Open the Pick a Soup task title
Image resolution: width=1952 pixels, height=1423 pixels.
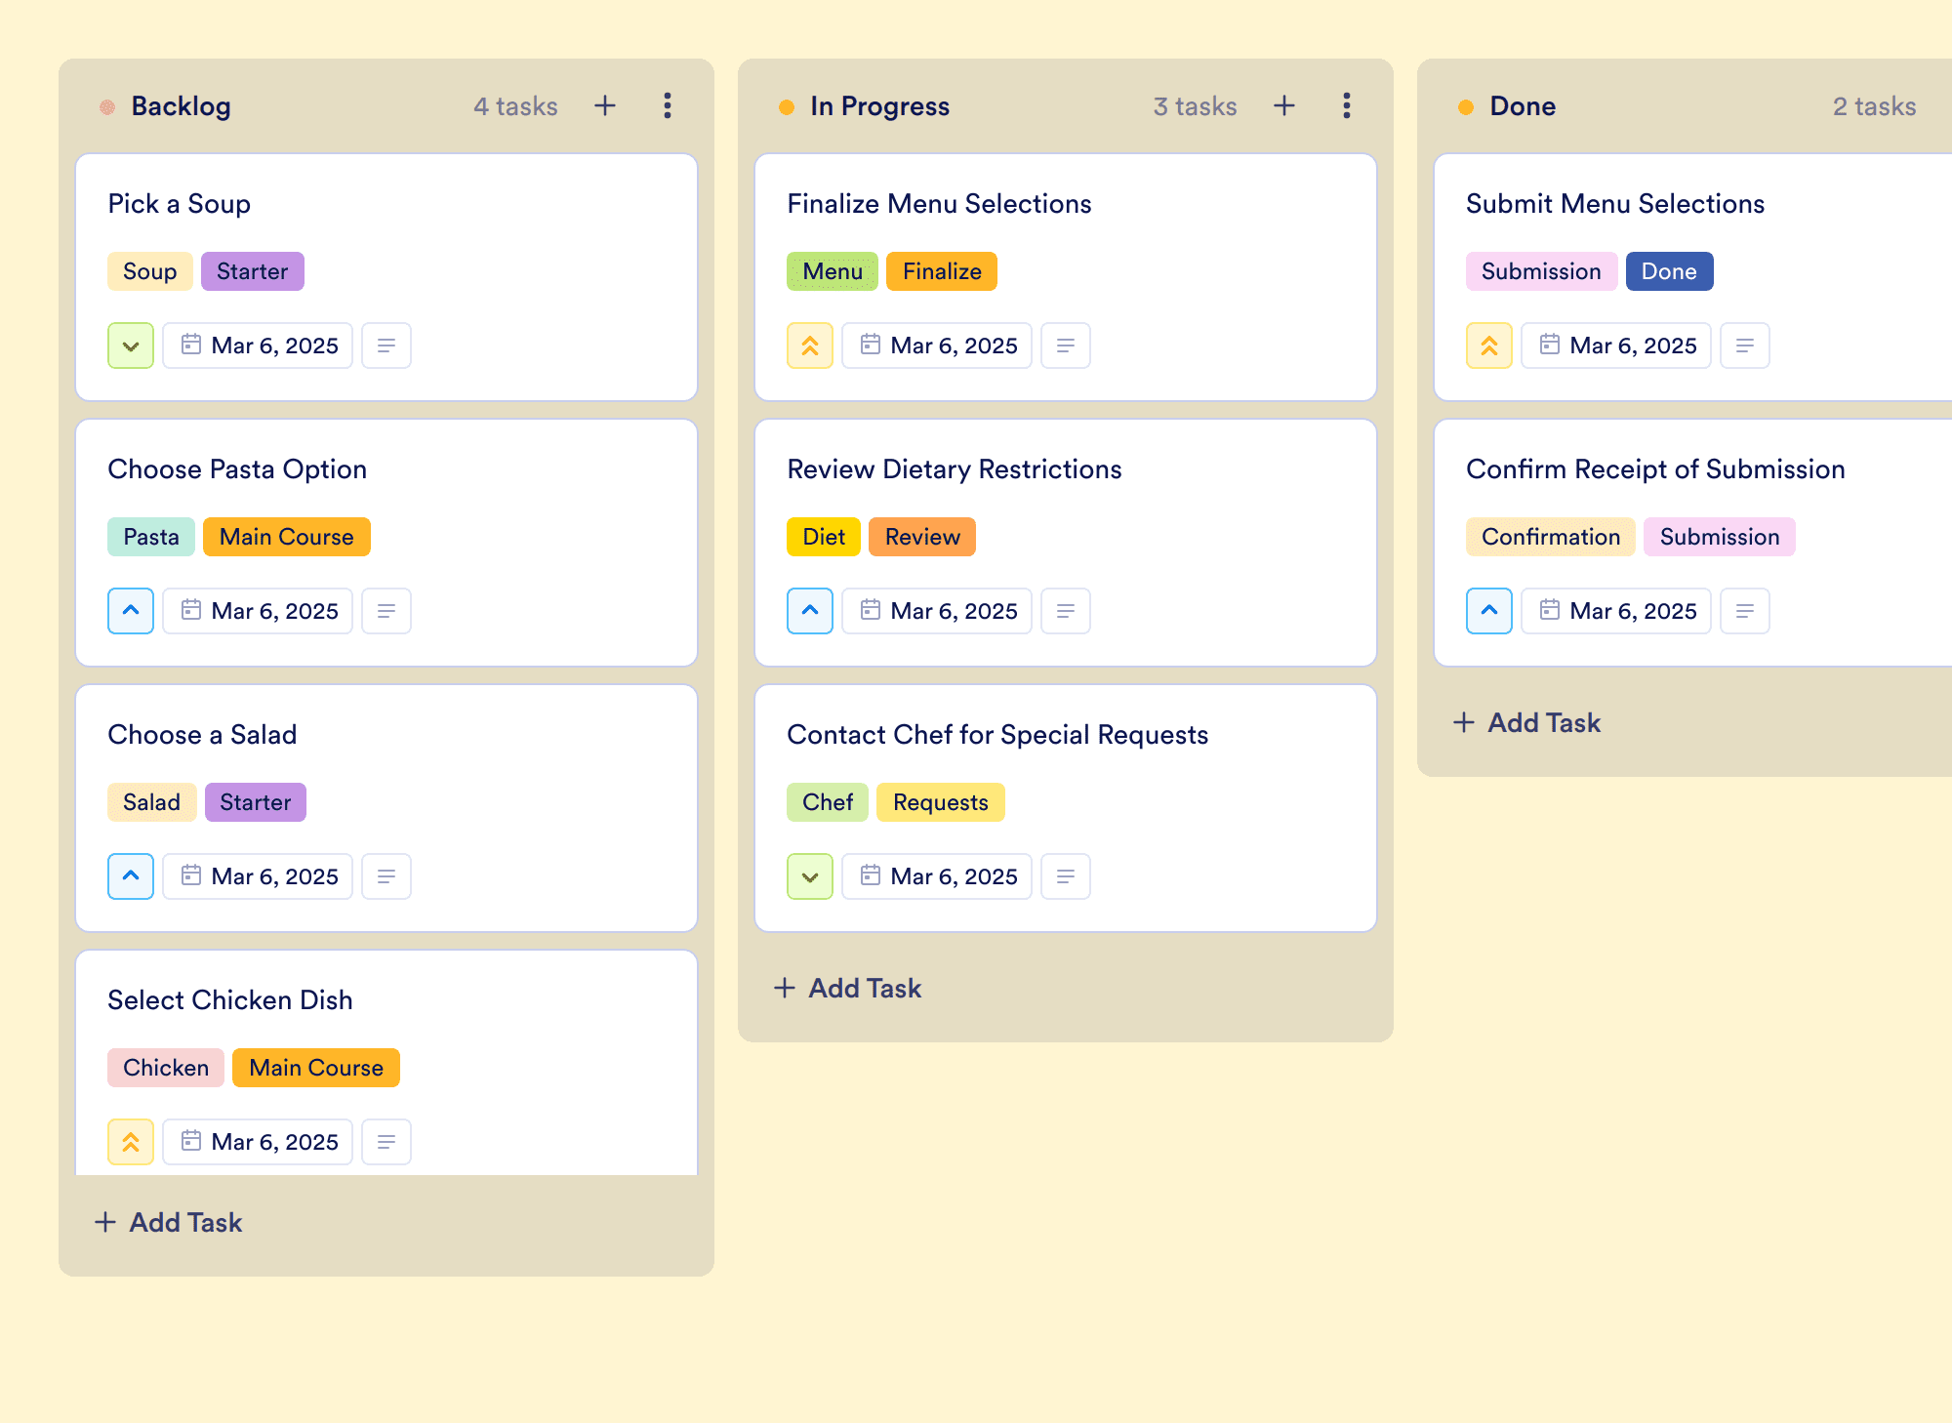180,203
